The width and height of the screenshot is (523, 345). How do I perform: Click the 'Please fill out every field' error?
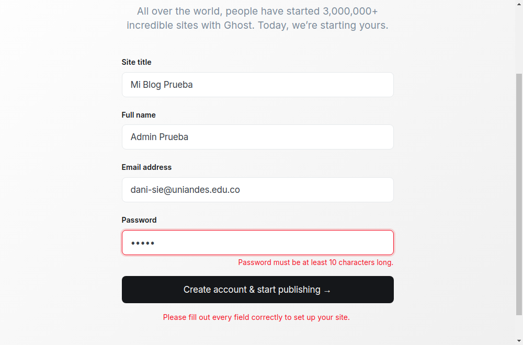pos(256,317)
